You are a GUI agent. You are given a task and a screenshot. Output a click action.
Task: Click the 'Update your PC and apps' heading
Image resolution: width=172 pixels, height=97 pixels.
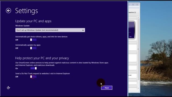tap(33, 21)
